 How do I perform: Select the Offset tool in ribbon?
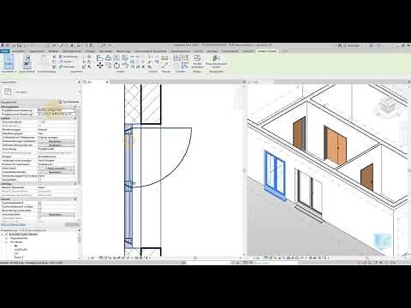(108, 58)
